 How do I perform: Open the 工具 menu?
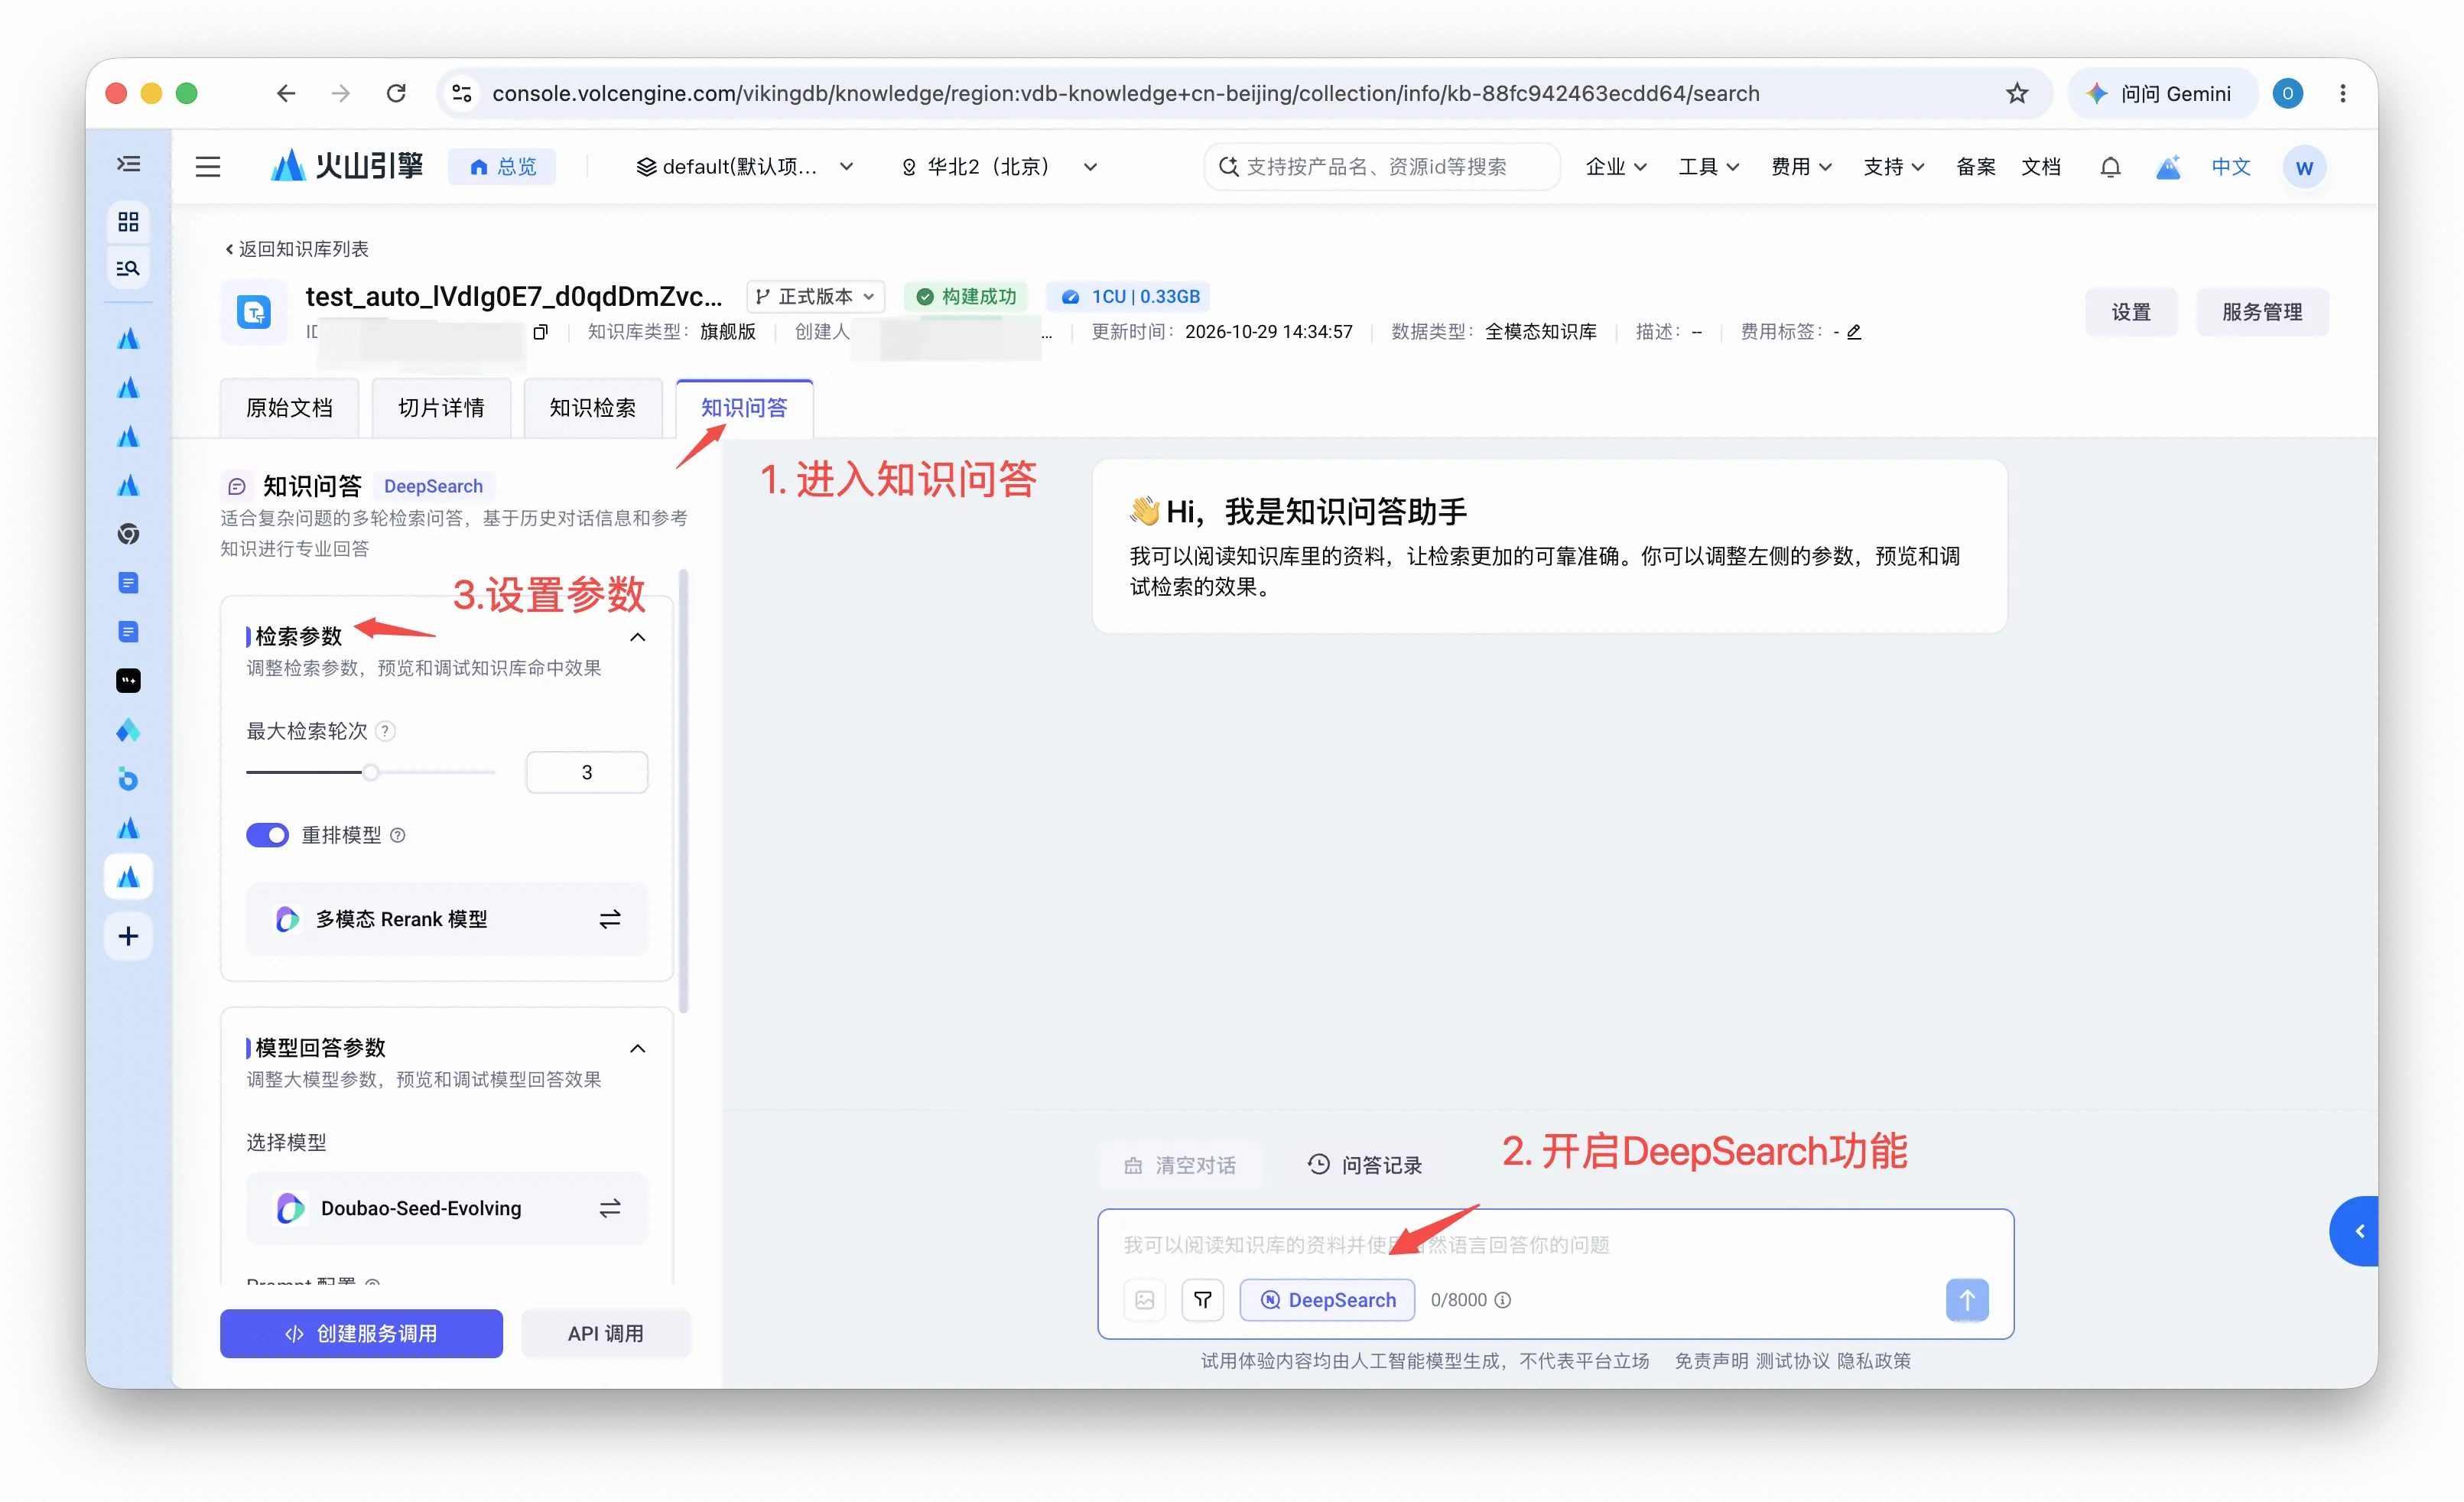[x=1709, y=167]
